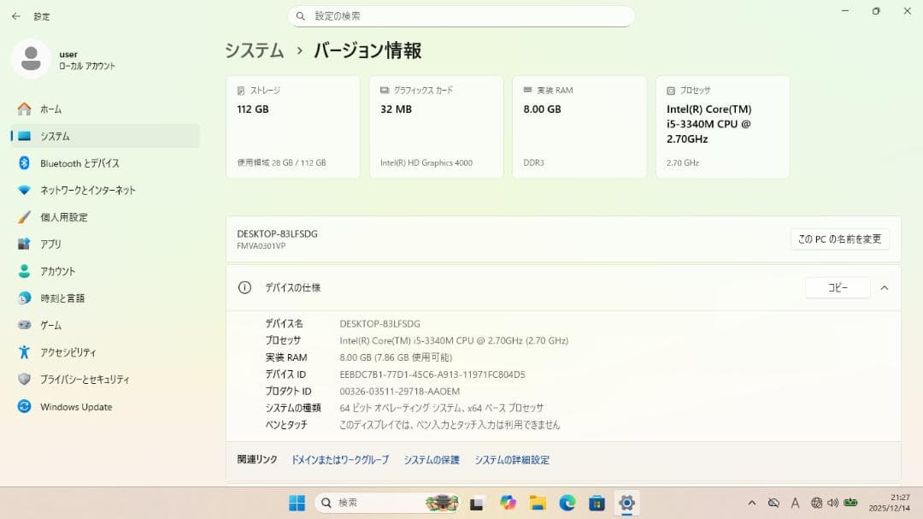
Task: Open Microsoft Edge from the taskbar
Action: [x=567, y=503]
